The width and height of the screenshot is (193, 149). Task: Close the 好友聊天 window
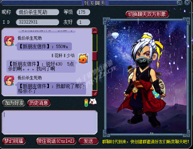click(x=188, y=2)
